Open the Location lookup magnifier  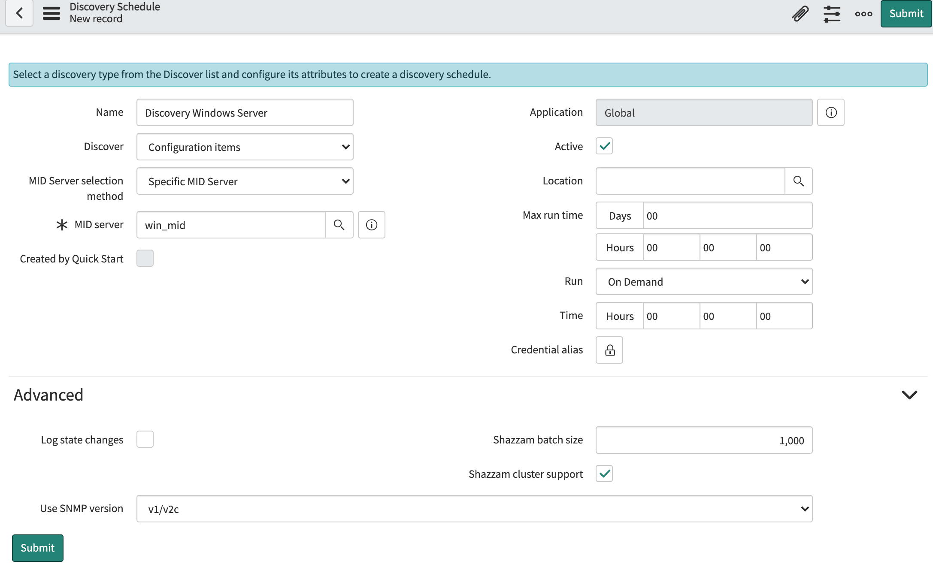point(799,181)
